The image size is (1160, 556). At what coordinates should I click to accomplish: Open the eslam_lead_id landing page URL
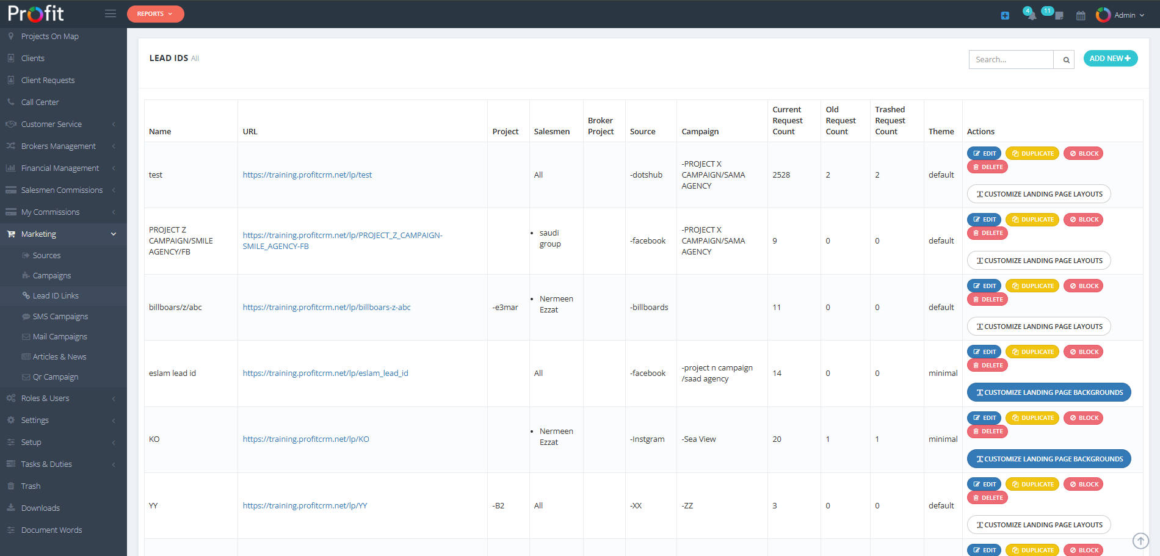point(325,374)
